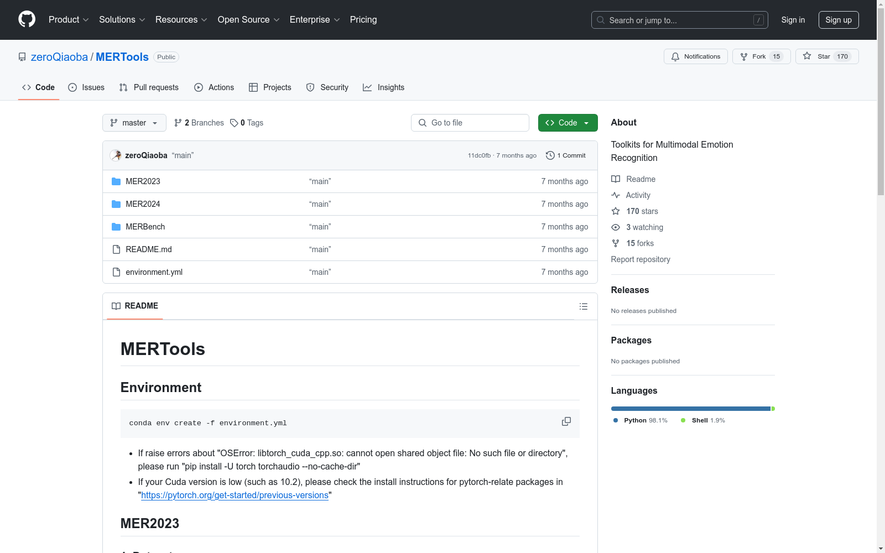Open commit hash 11dc0fb
The width and height of the screenshot is (885, 553).
tap(479, 155)
